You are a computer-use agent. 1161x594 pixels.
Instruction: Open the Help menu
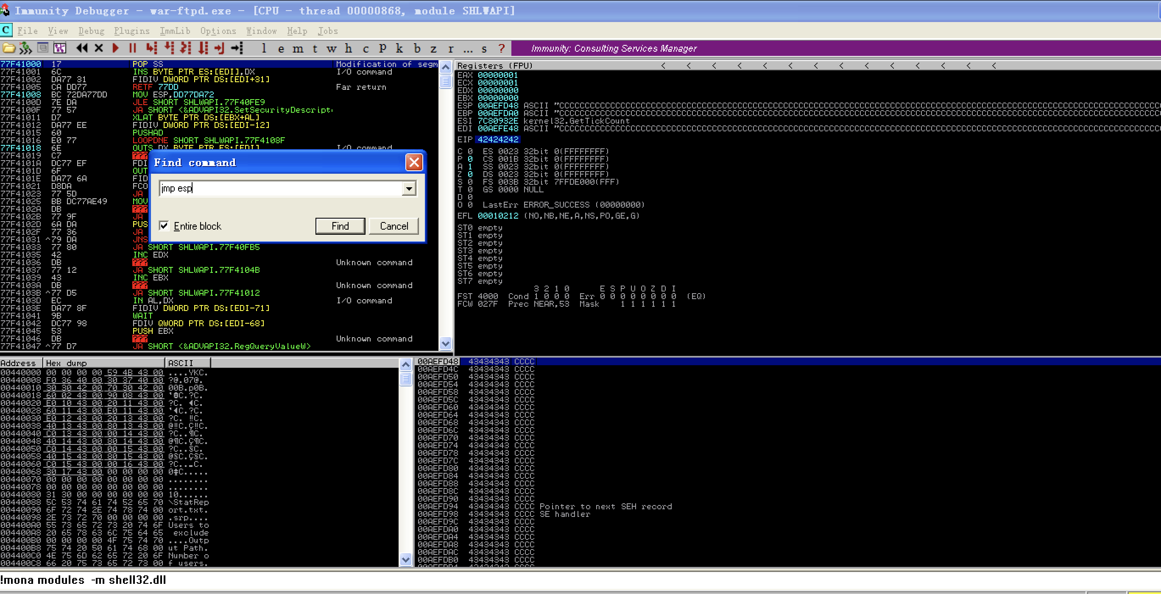(x=297, y=31)
